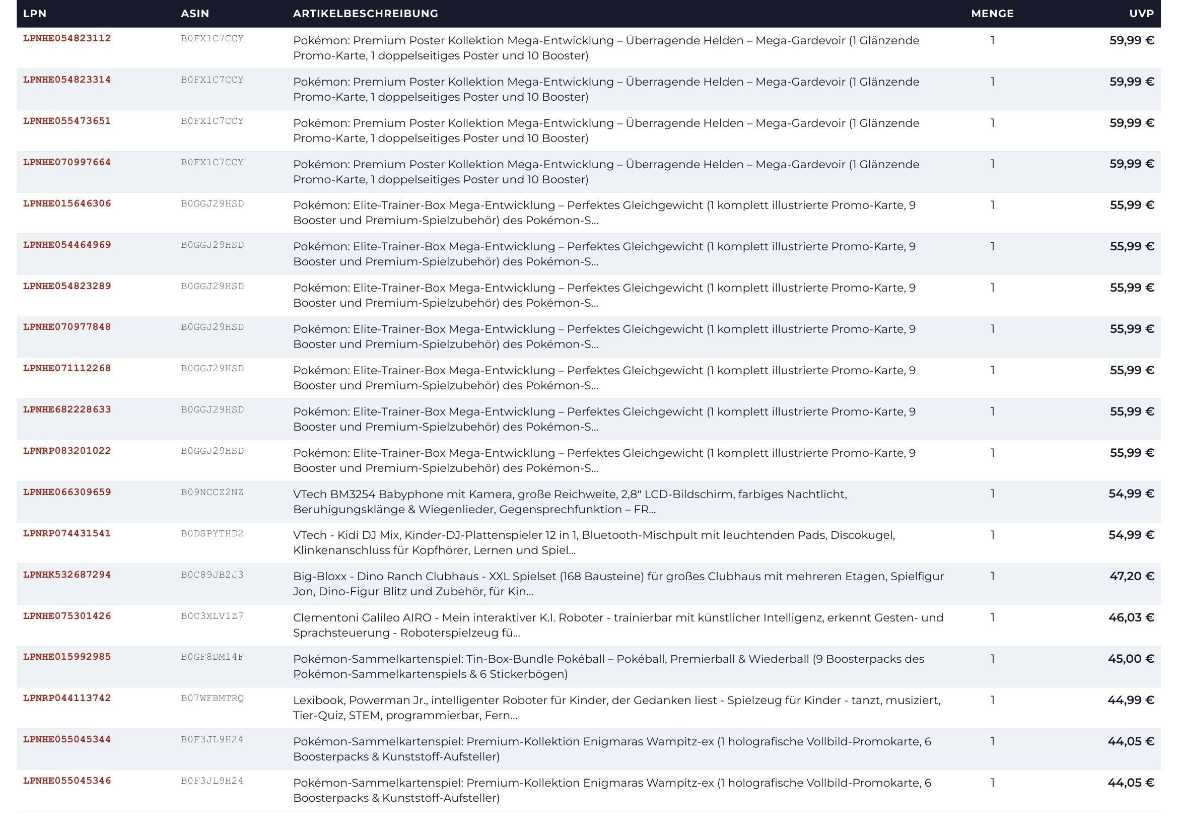Click ASIN B0C89JB2J3
1178x833 pixels.
(x=212, y=575)
